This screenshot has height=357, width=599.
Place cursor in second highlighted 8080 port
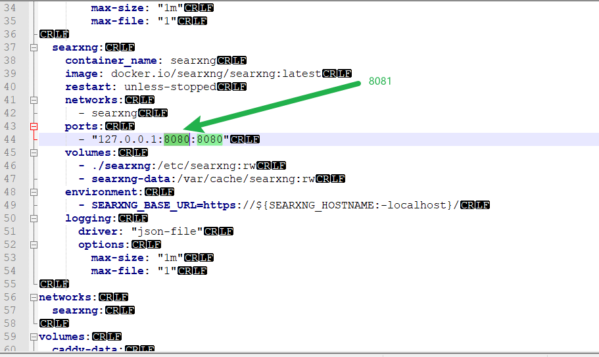click(x=209, y=139)
